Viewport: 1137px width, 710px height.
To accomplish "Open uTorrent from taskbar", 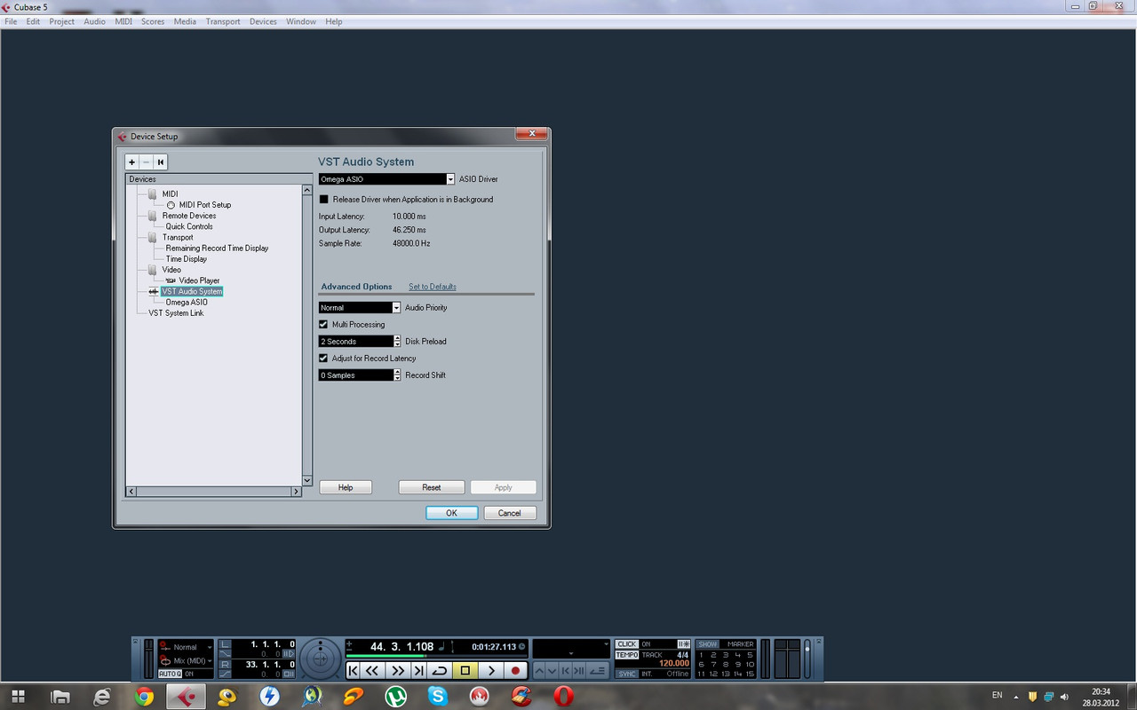I will coord(395,697).
